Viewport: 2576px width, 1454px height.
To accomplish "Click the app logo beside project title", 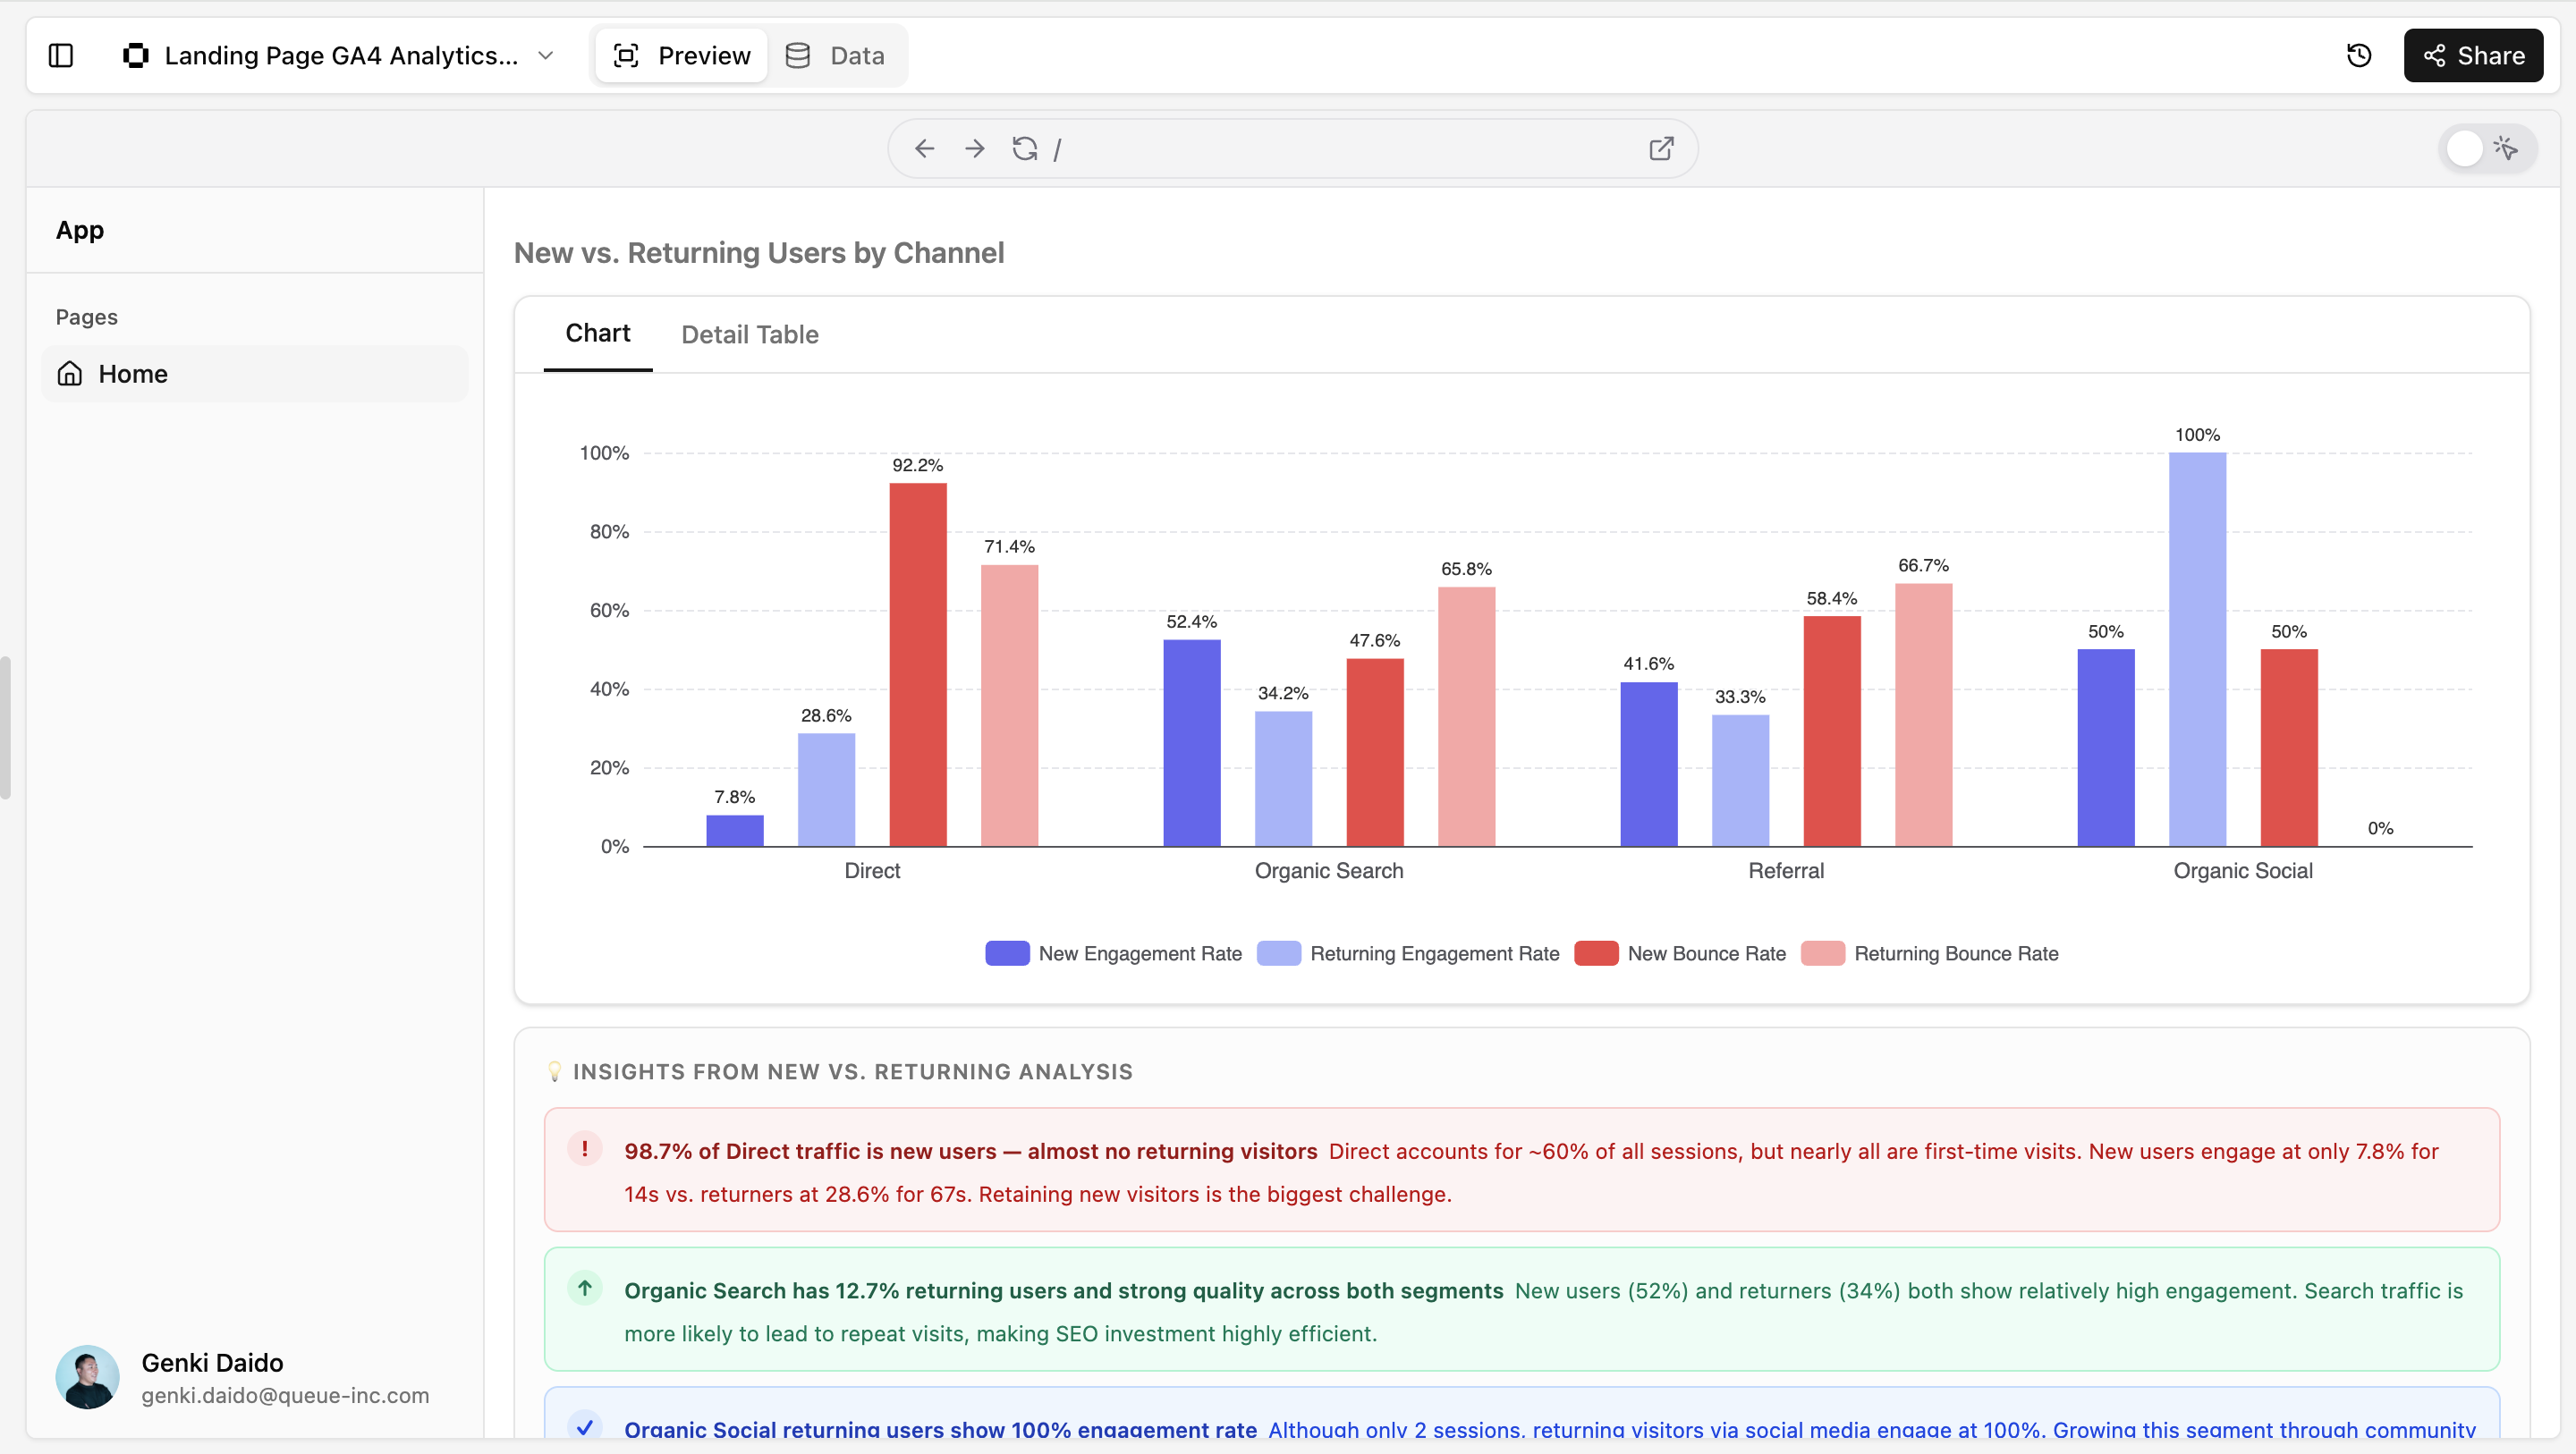I will click(x=135, y=56).
